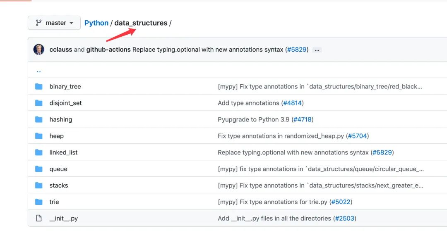
Task: Open pull request #5829 in commit header
Action: tap(297, 50)
